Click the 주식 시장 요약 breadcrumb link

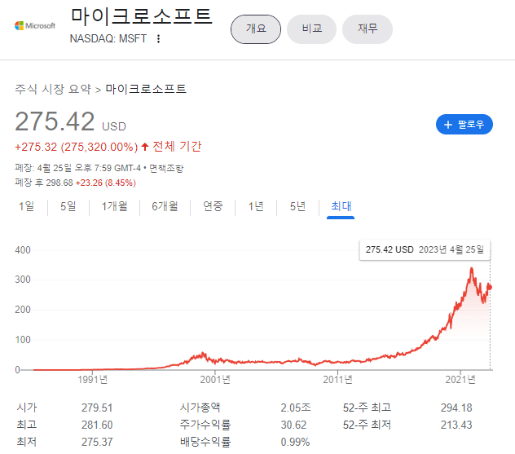click(53, 89)
